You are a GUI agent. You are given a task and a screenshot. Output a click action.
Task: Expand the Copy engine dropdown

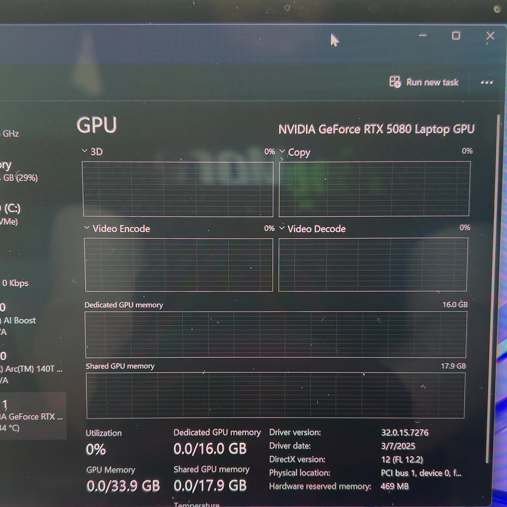282,151
